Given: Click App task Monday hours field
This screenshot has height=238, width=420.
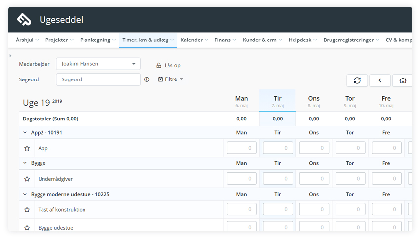Looking at the screenshot, I should pos(242,148).
